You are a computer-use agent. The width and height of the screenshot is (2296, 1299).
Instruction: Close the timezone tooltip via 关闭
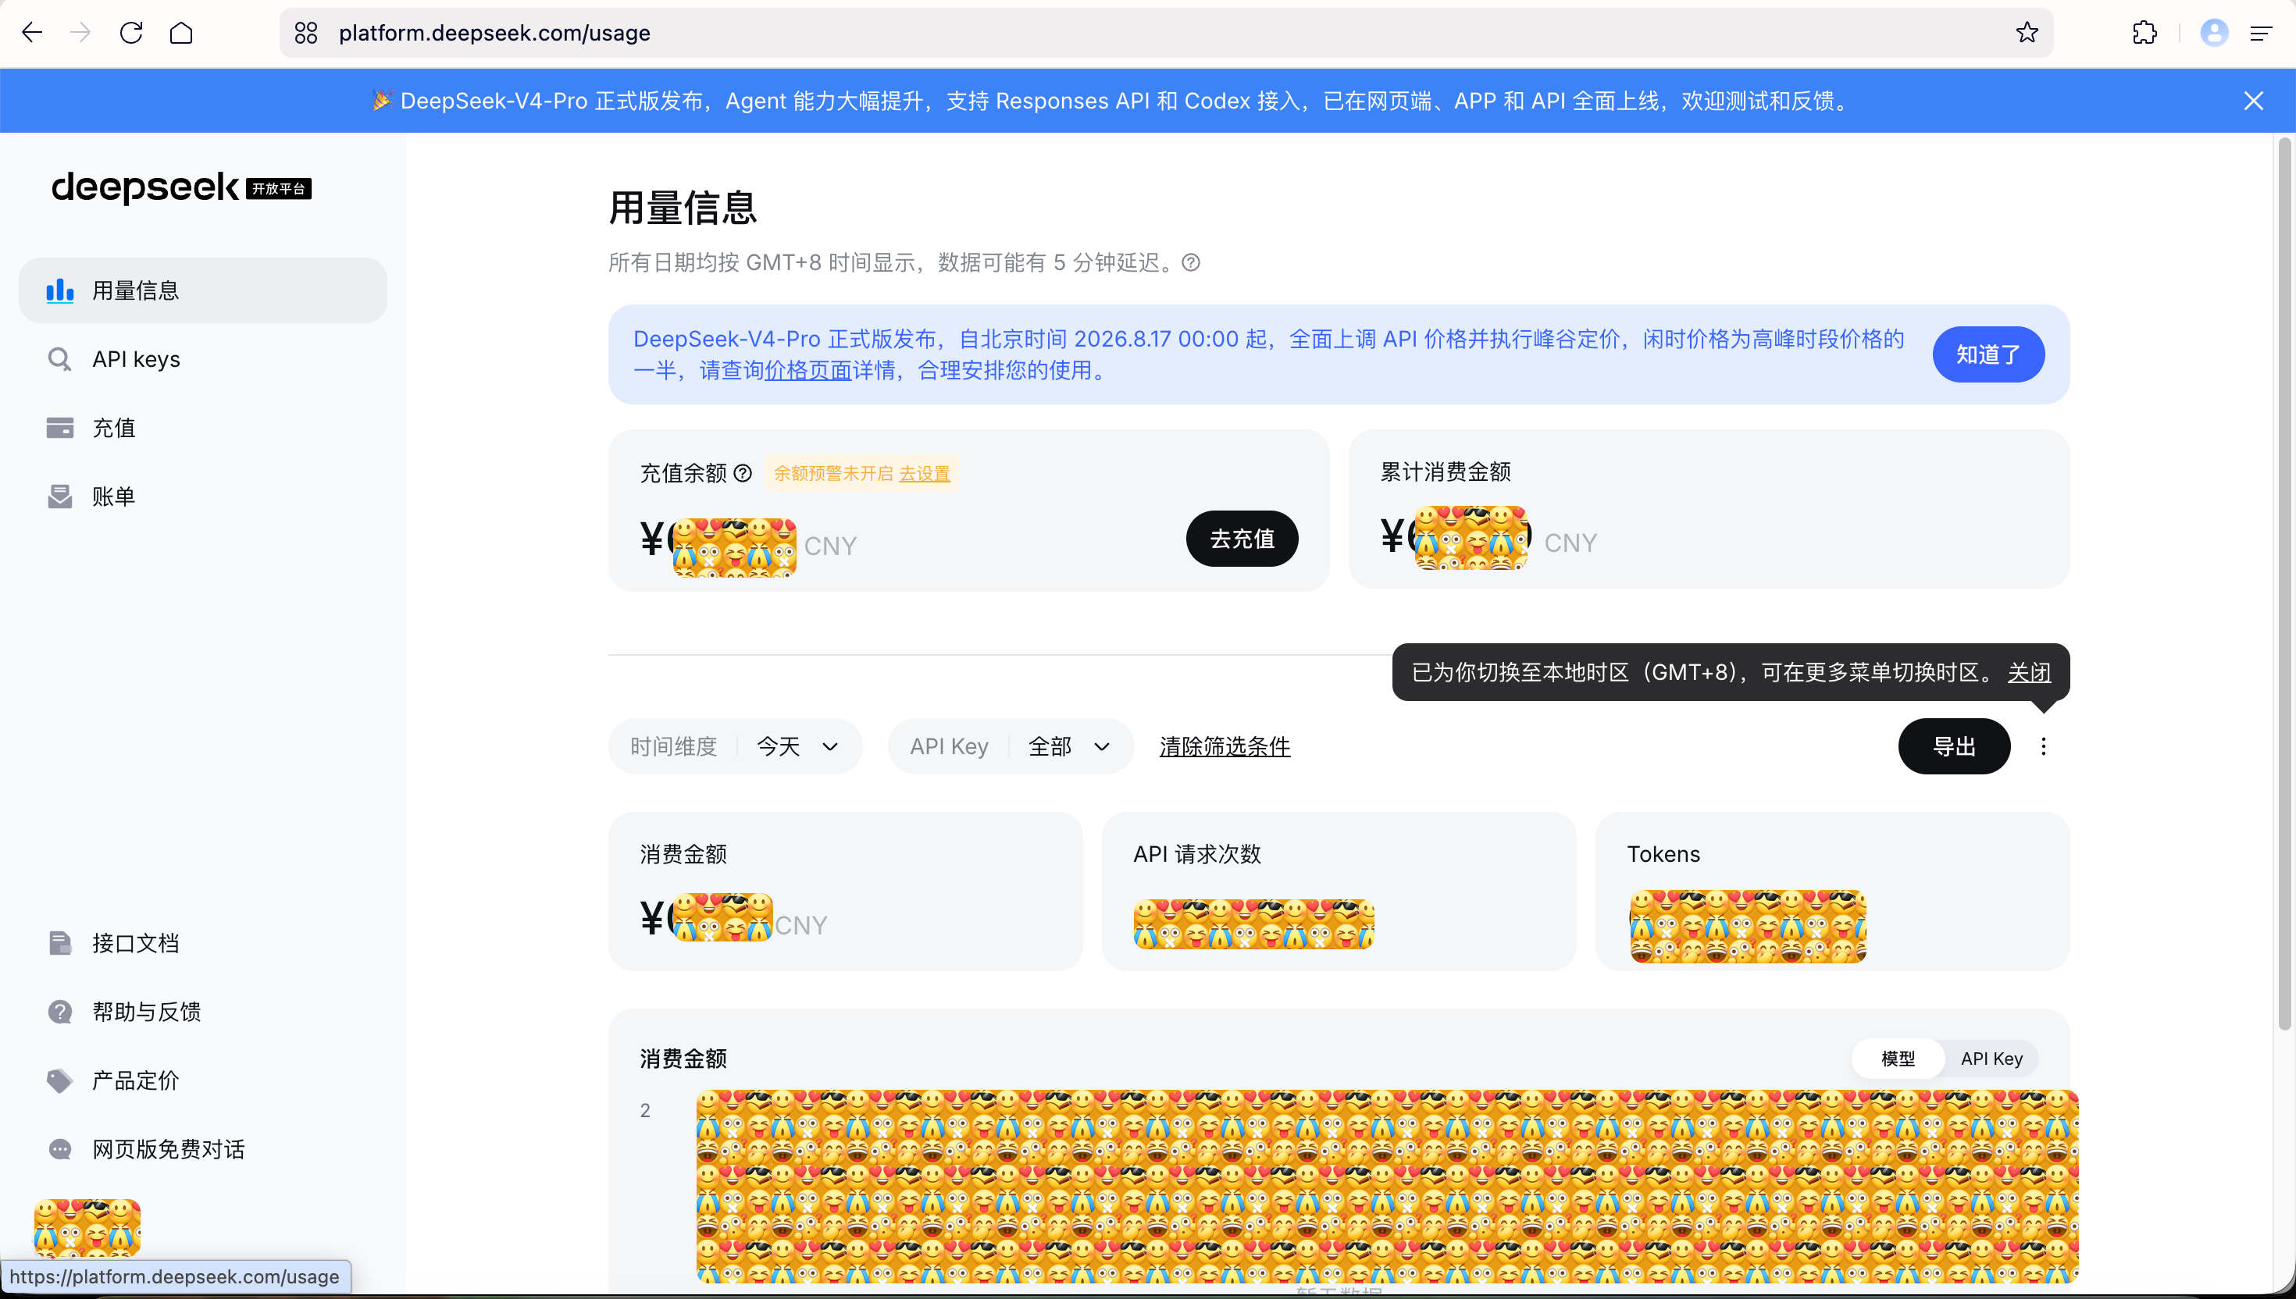click(2028, 673)
